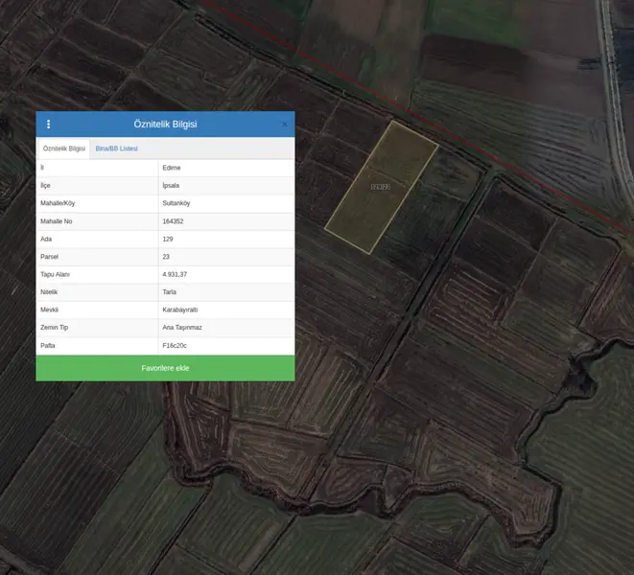Click the Sultanköy village value
This screenshot has height=575, width=634.
[x=176, y=203]
